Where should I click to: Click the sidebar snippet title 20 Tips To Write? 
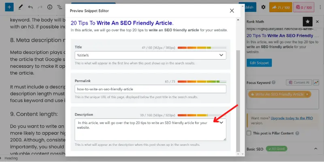[282, 36]
